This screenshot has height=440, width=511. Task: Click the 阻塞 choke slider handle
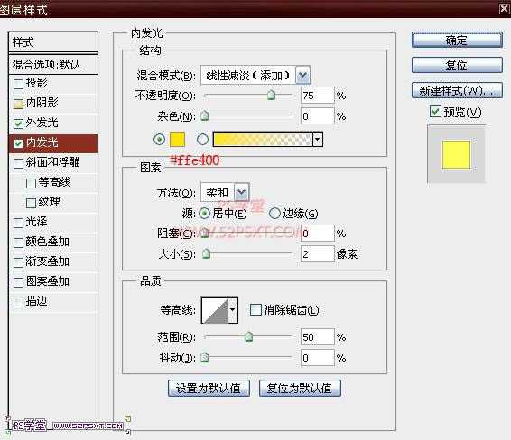tap(205, 233)
